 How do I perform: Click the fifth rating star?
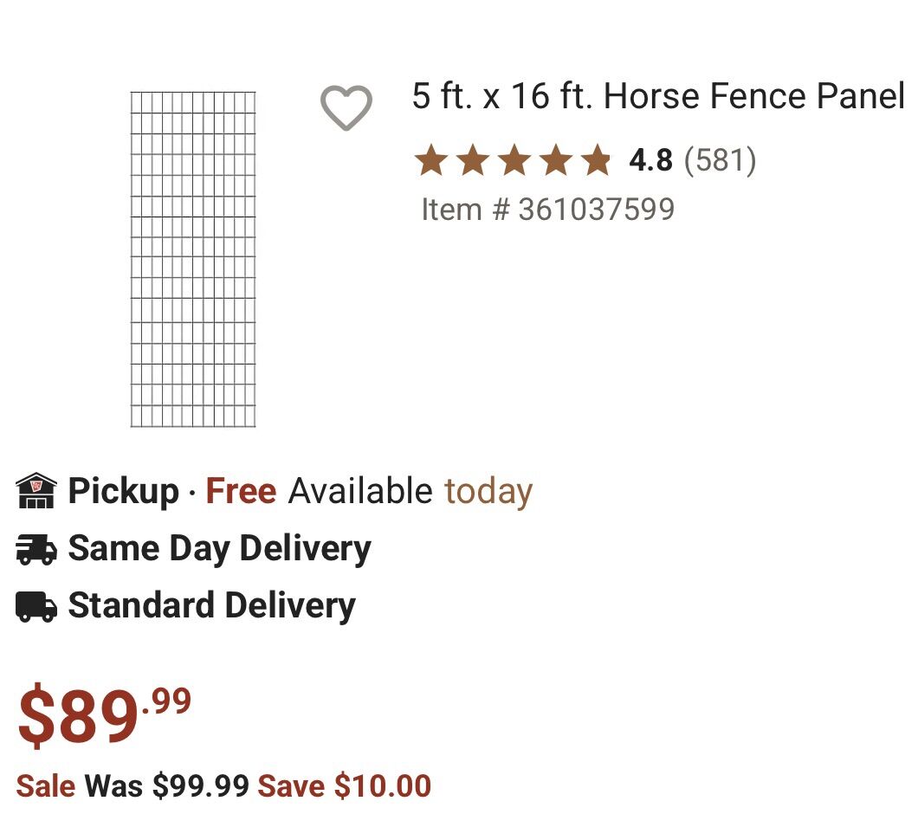coord(598,159)
